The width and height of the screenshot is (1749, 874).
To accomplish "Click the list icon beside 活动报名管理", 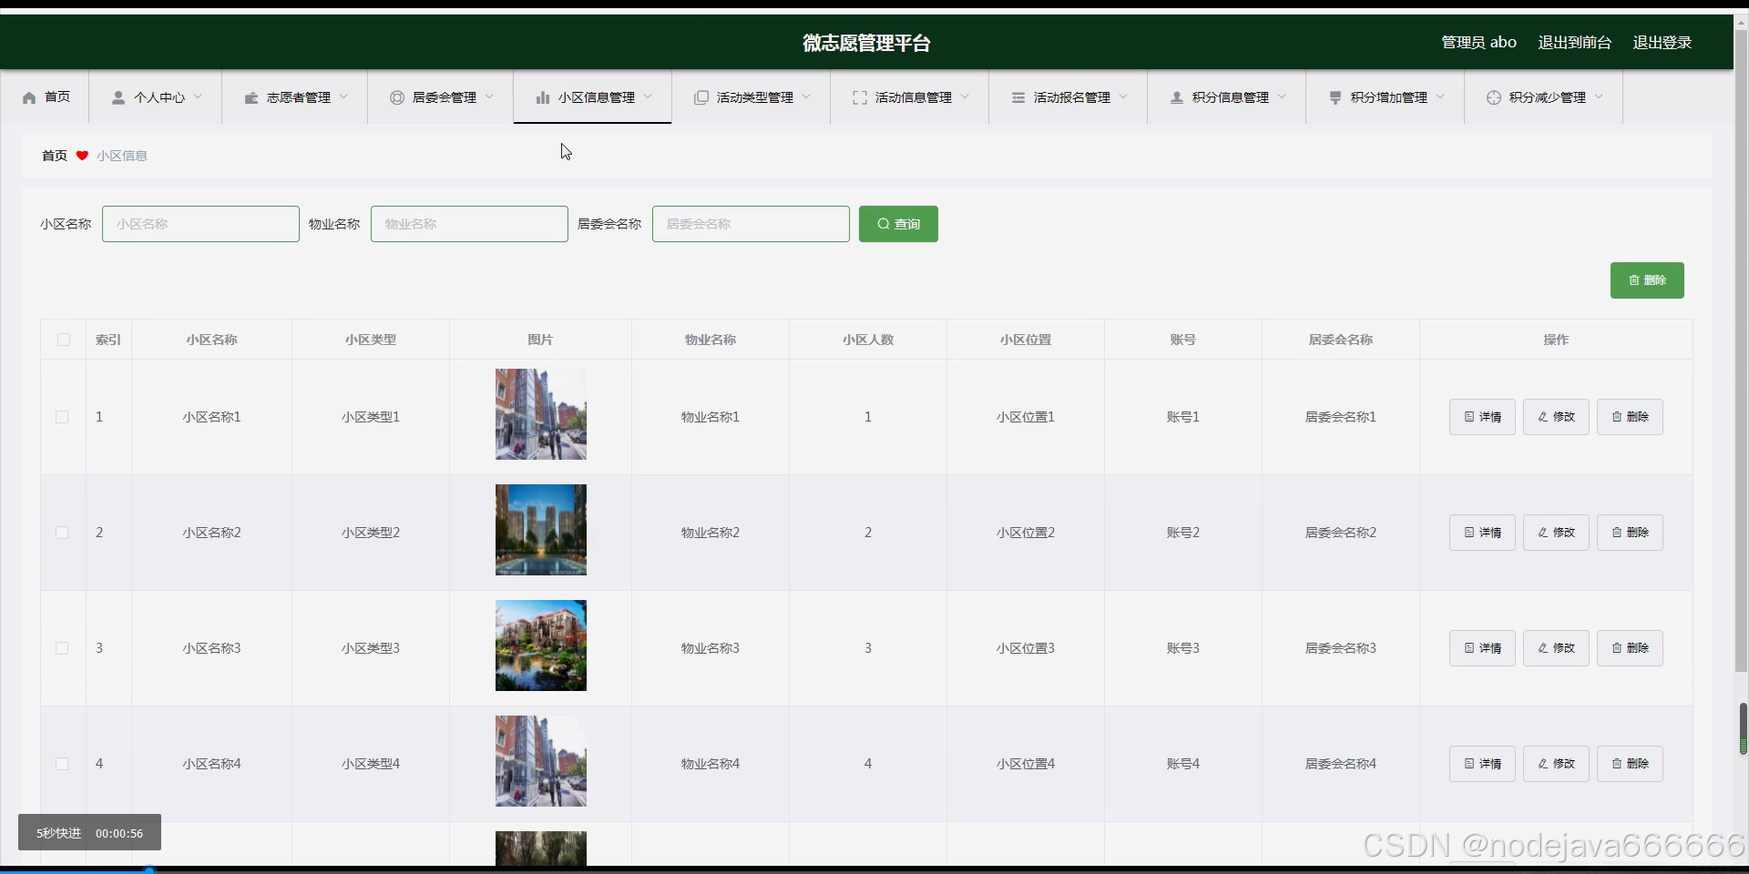I will pyautogui.click(x=1018, y=97).
